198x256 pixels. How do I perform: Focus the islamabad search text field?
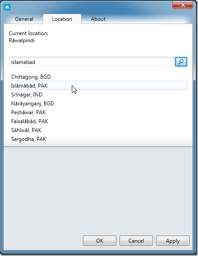click(x=92, y=62)
